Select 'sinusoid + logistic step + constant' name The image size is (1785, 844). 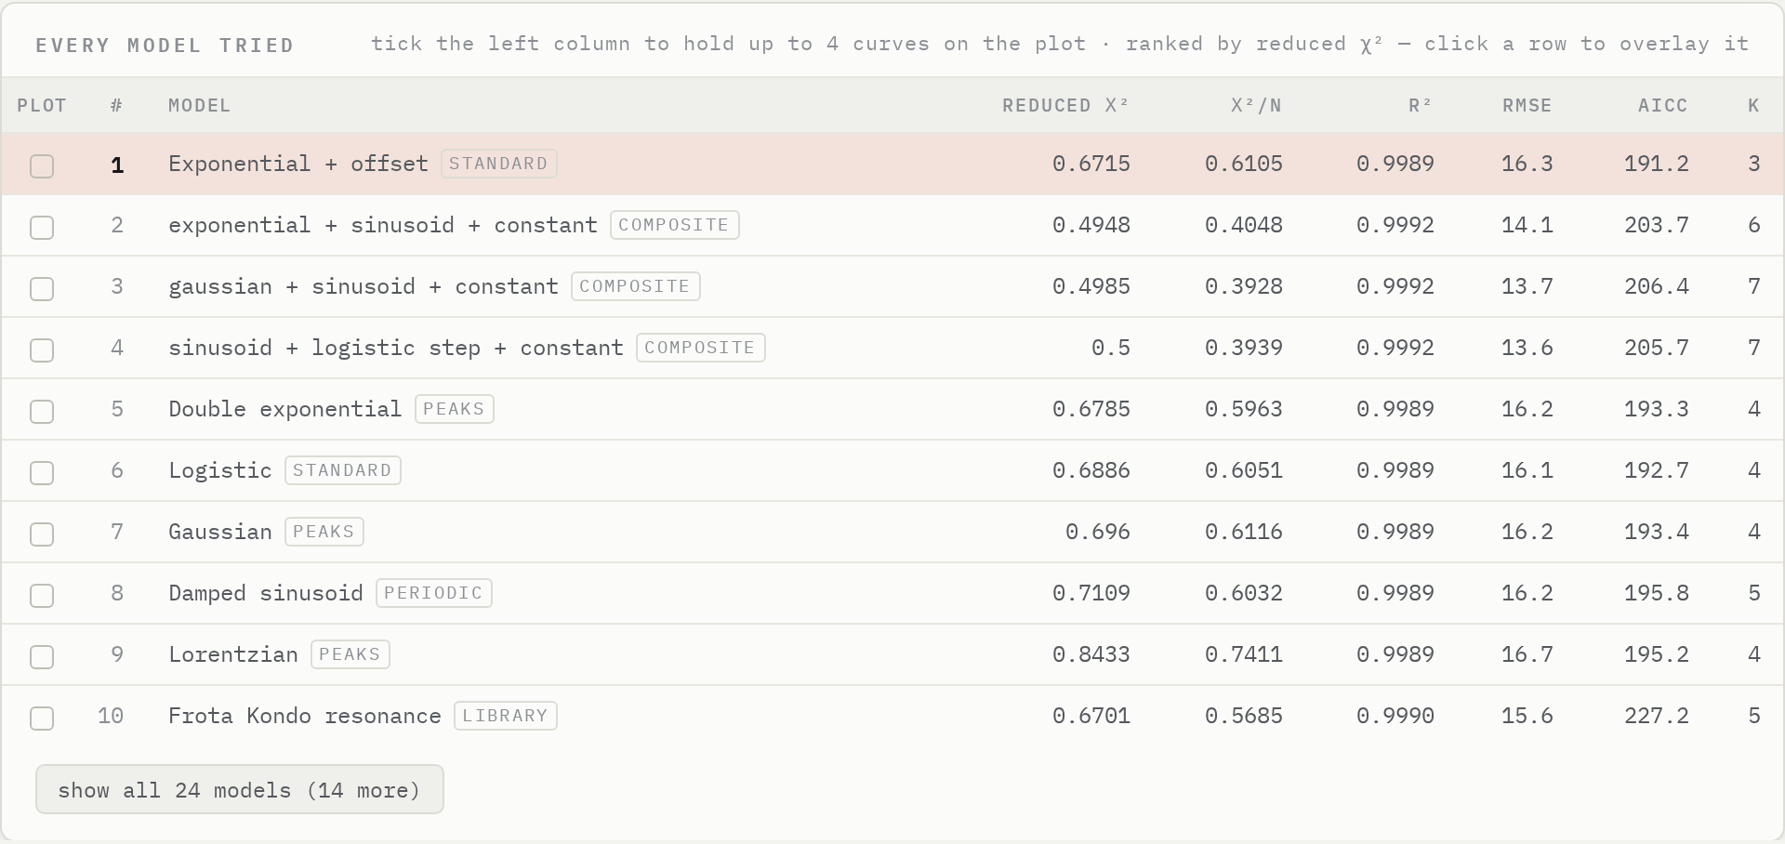[x=396, y=348]
